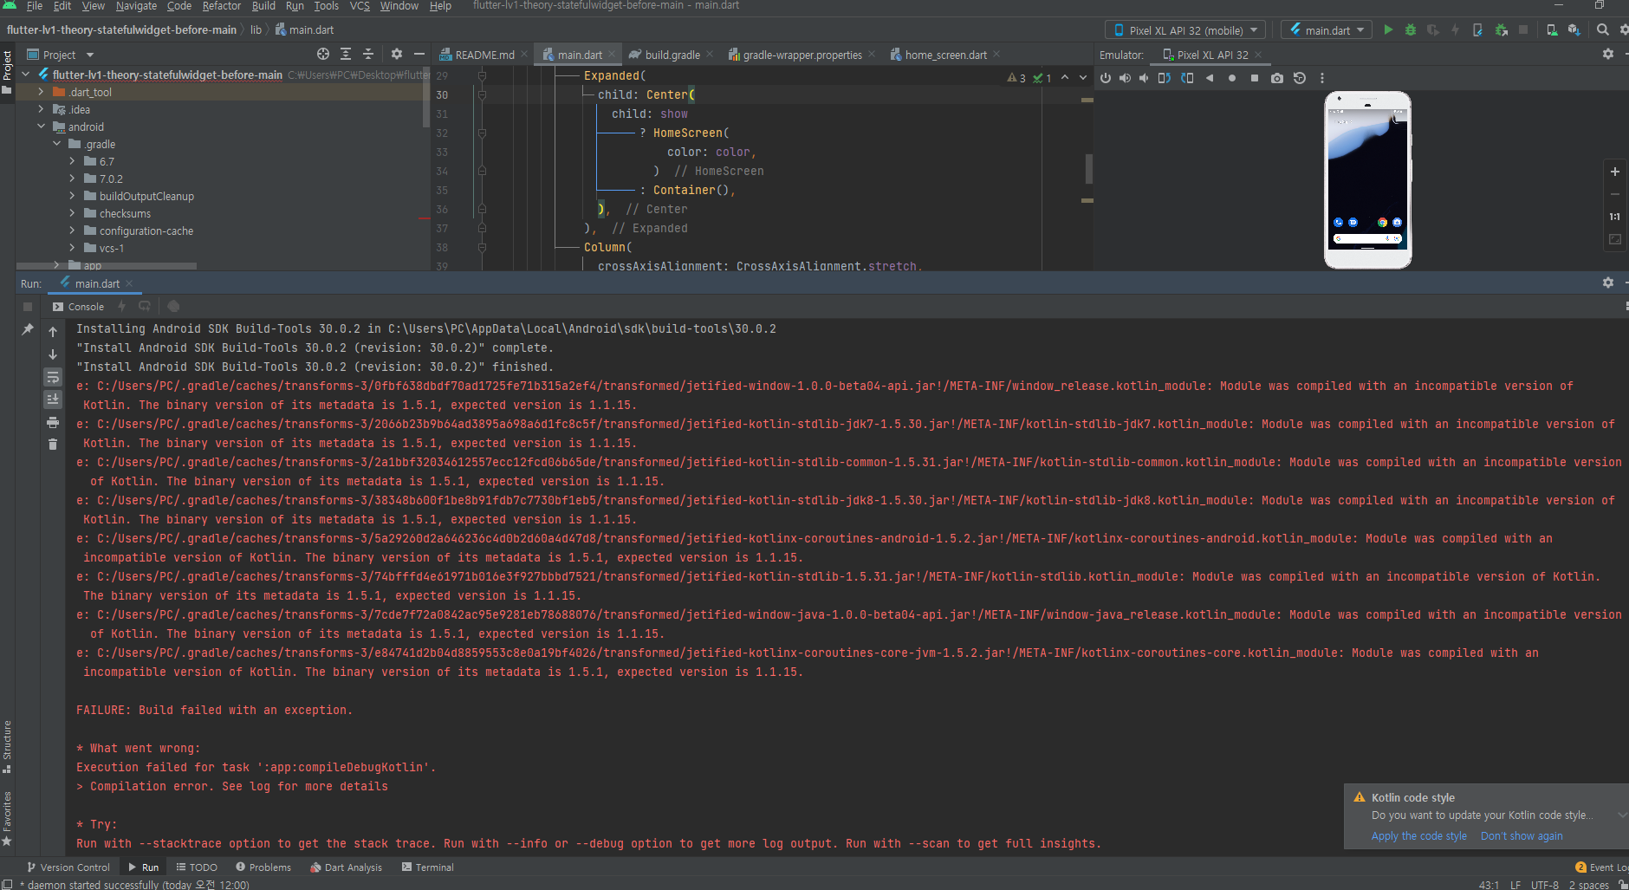This screenshot has height=890, width=1629.
Task: Print console output with printer icon
Action: click(53, 422)
